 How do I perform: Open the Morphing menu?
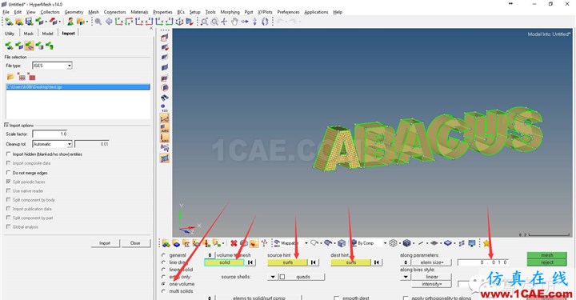click(x=230, y=12)
